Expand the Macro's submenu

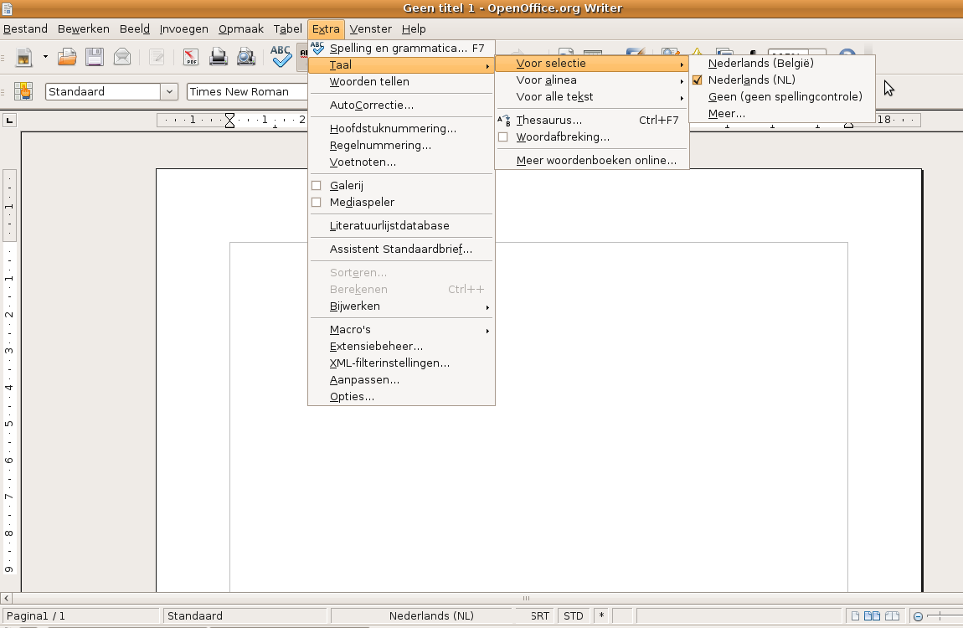tap(401, 330)
